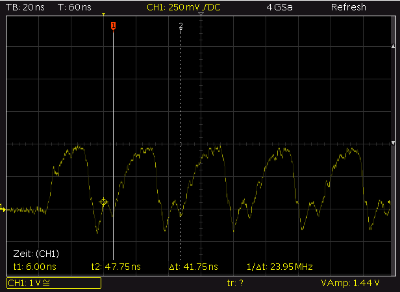This screenshot has width=400, height=292.
Task: Click the T: 60 ns trigger time readout
Action: (75, 7)
